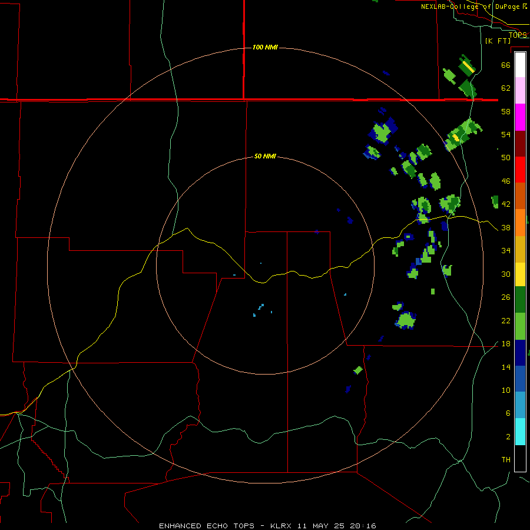Click the dark orange legend swatch near 42
This screenshot has height=530, width=530.
(520, 196)
